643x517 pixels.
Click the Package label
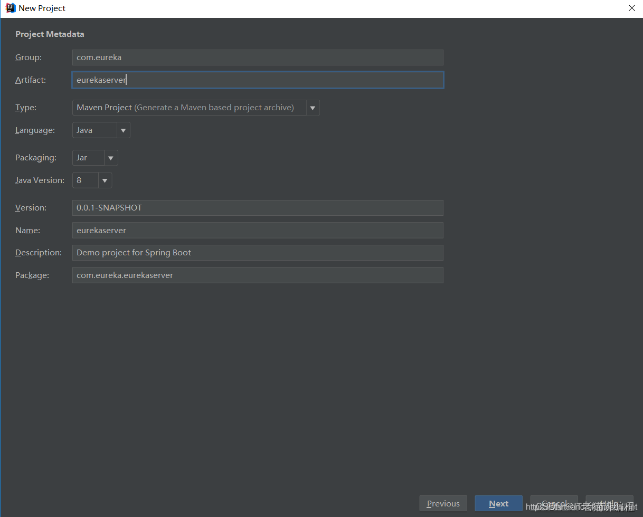pos(32,275)
